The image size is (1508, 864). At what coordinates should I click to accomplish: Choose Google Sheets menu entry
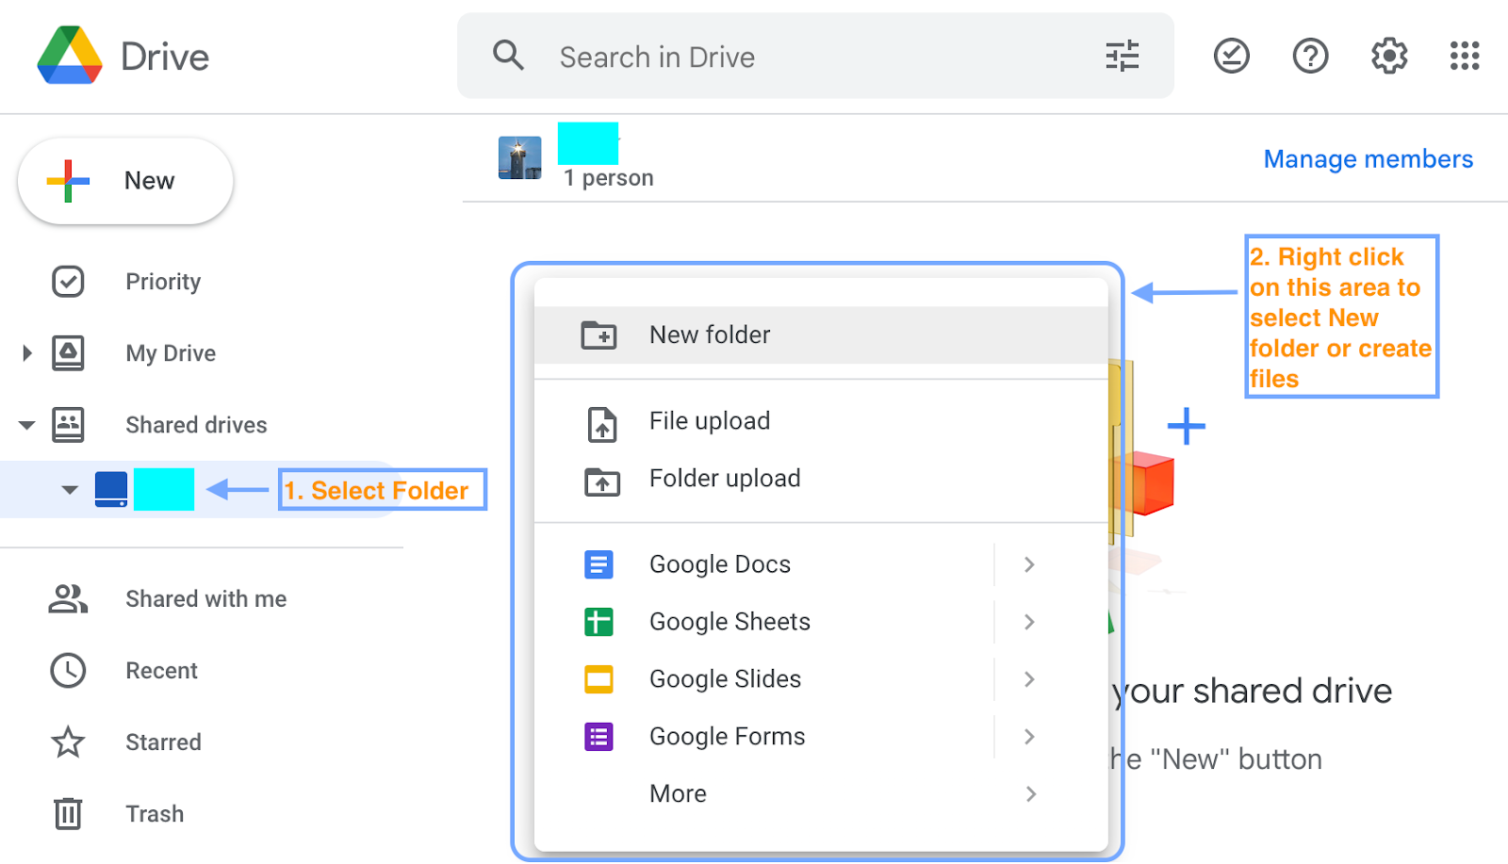tap(821, 622)
